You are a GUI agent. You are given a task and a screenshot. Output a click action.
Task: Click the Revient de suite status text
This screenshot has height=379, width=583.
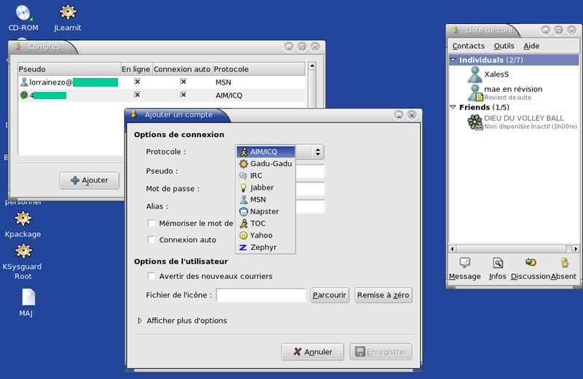[507, 98]
